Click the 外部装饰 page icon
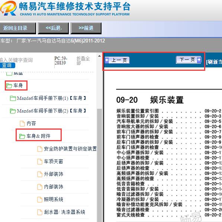Screen dimensions: 222x222 [40, 174]
